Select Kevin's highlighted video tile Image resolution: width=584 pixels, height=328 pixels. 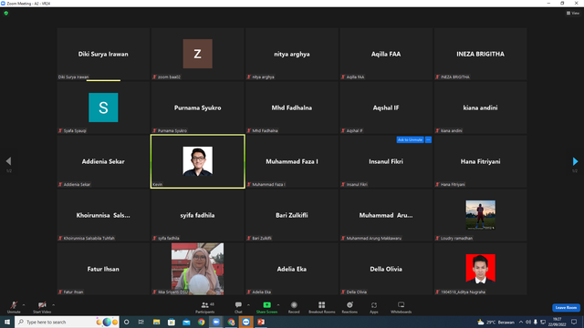pyautogui.click(x=198, y=161)
